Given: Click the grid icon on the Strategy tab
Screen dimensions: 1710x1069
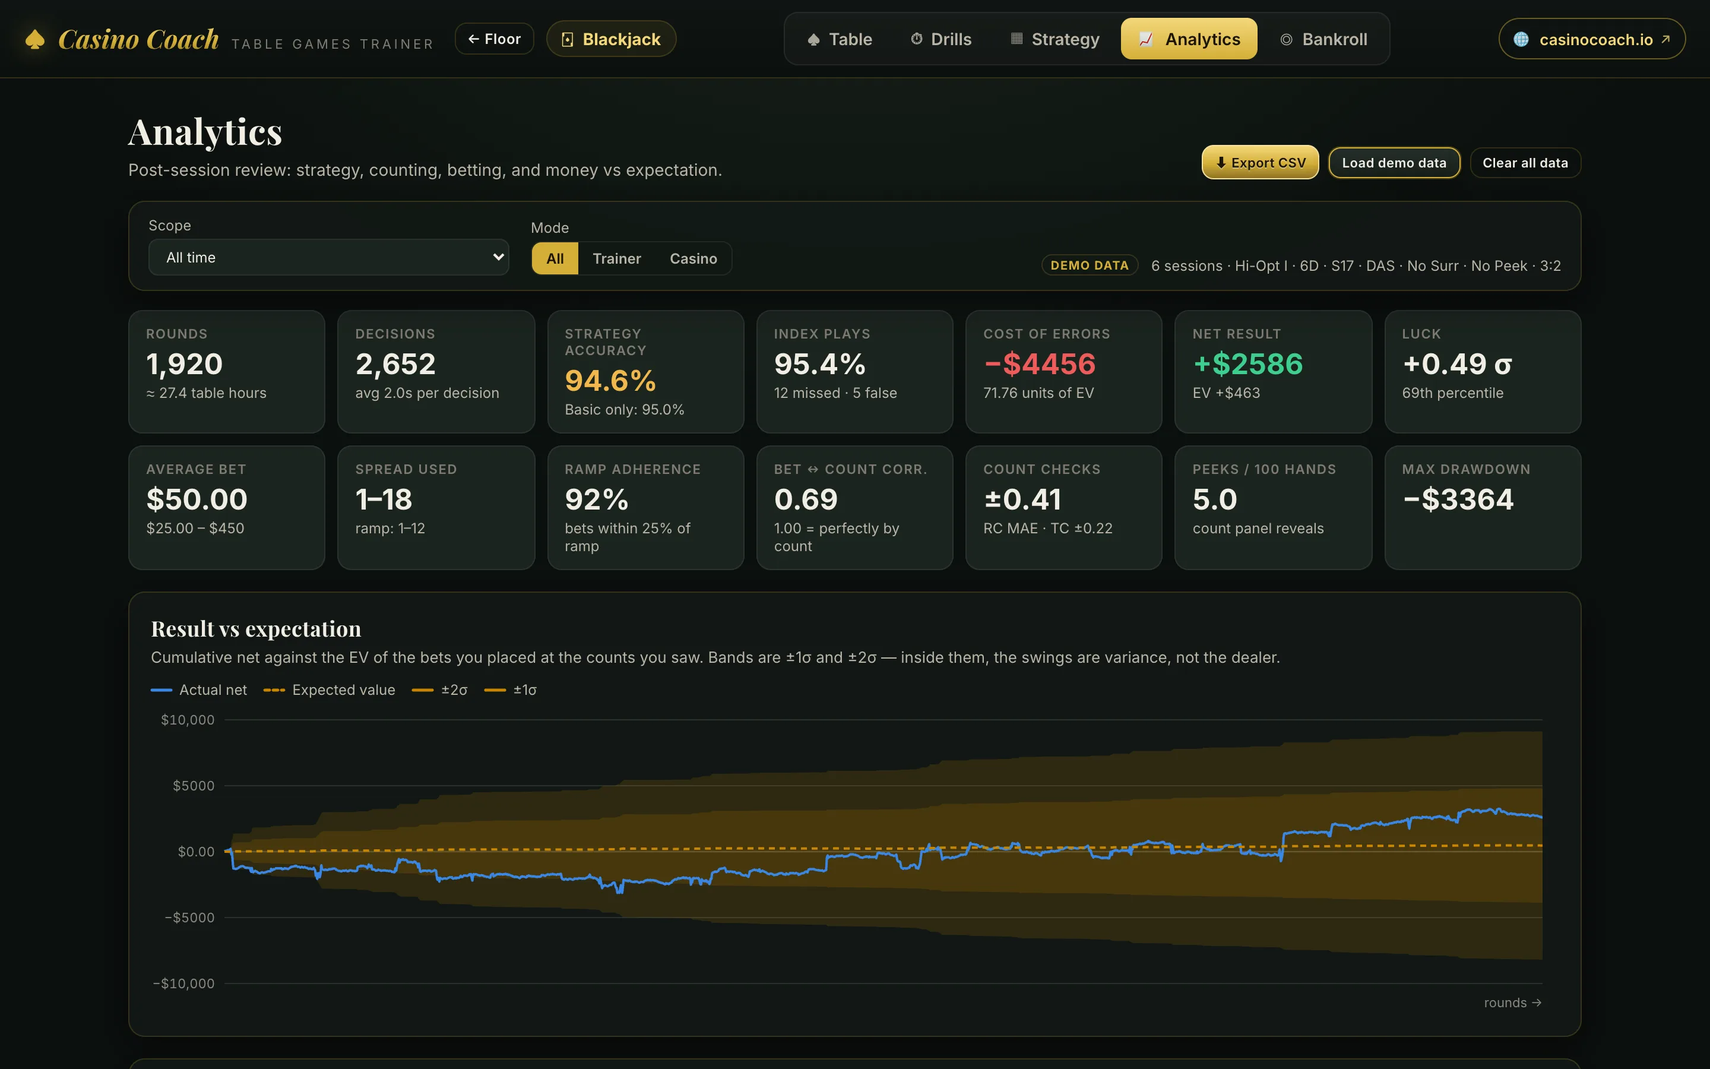Looking at the screenshot, I should (1017, 39).
